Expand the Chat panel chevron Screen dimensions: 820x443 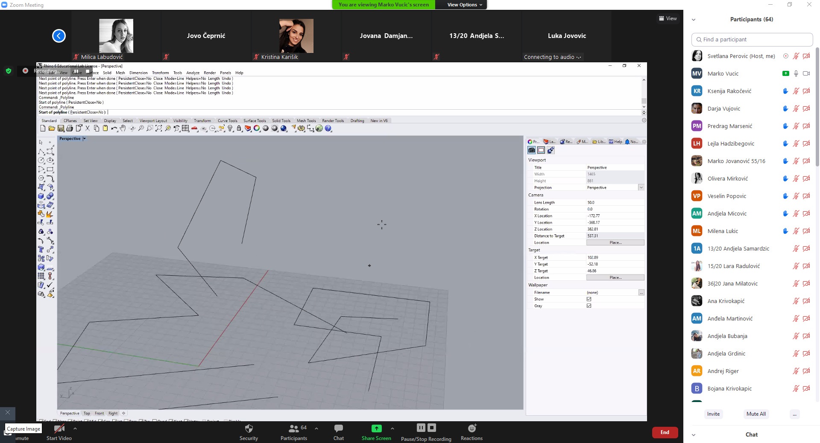pos(694,435)
